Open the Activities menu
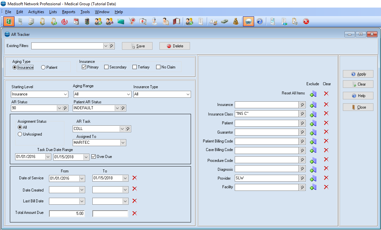Screen dimensions: 381x230 click(36, 12)
